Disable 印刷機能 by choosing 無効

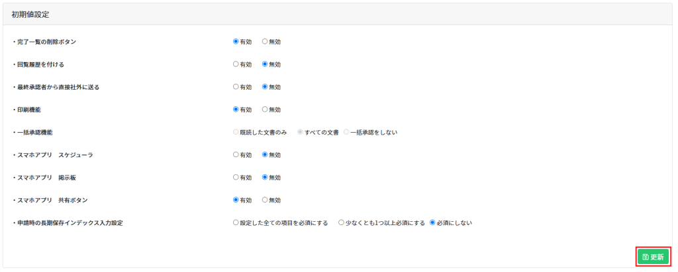point(265,110)
